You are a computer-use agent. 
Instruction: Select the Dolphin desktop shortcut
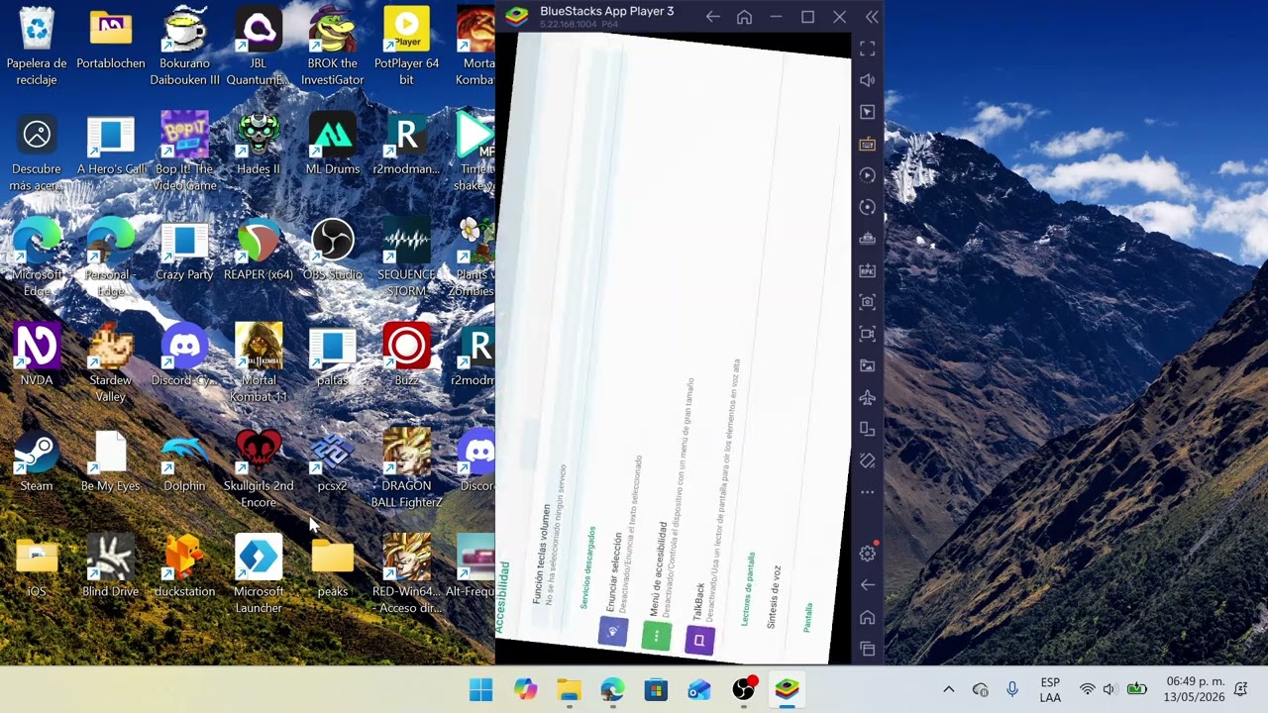pos(184,461)
